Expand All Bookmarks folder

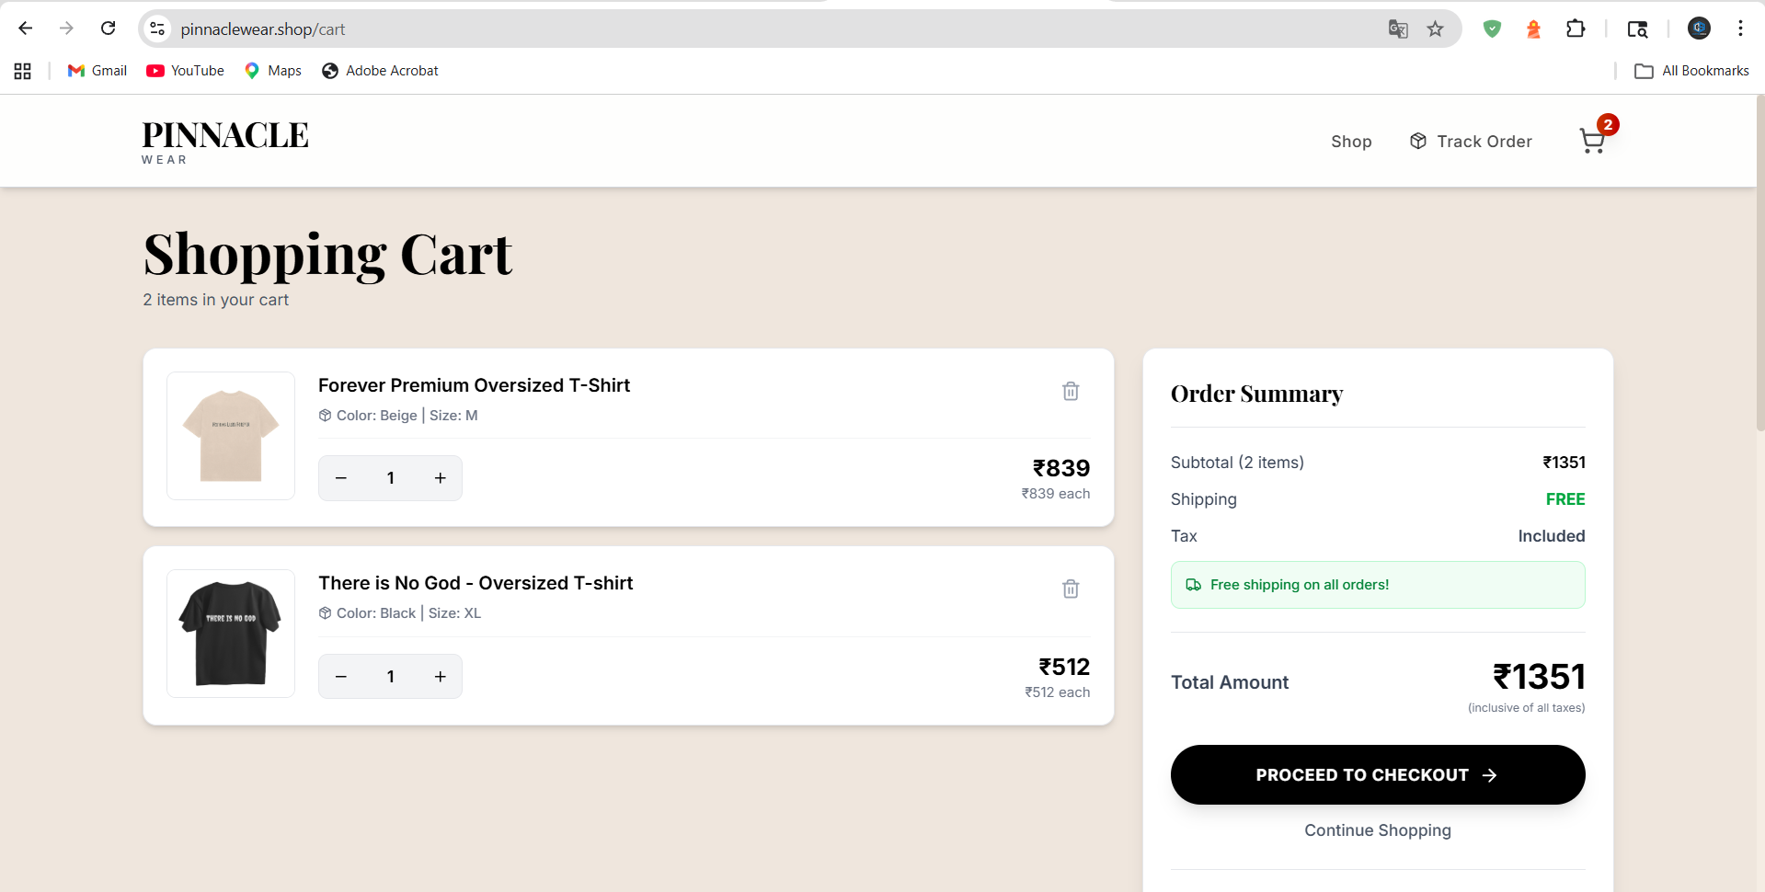(x=1691, y=70)
